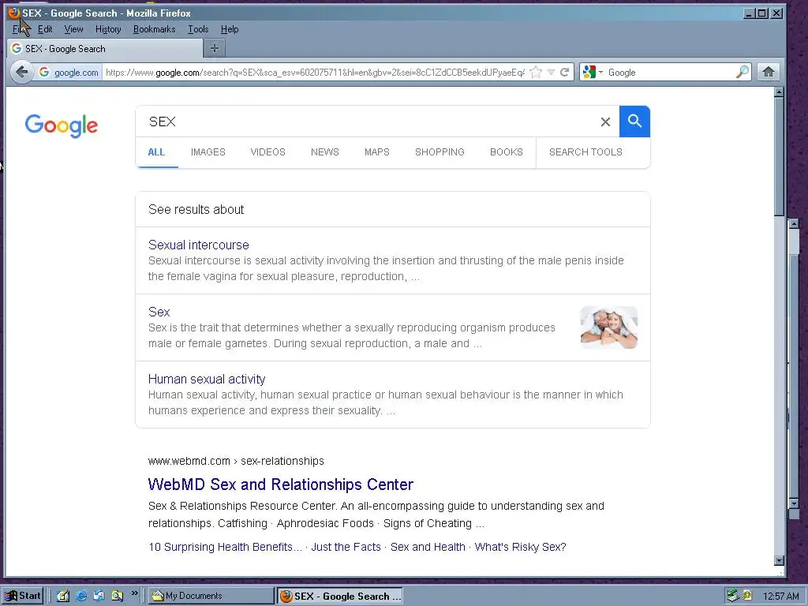Click the Google logo
The height and width of the screenshot is (606, 808).
pos(62,125)
